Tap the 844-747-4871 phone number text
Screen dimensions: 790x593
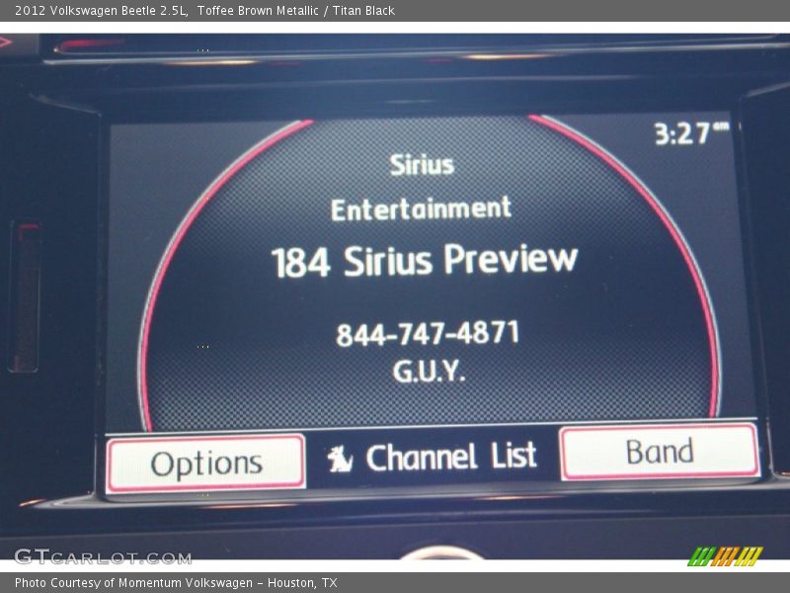(x=428, y=333)
